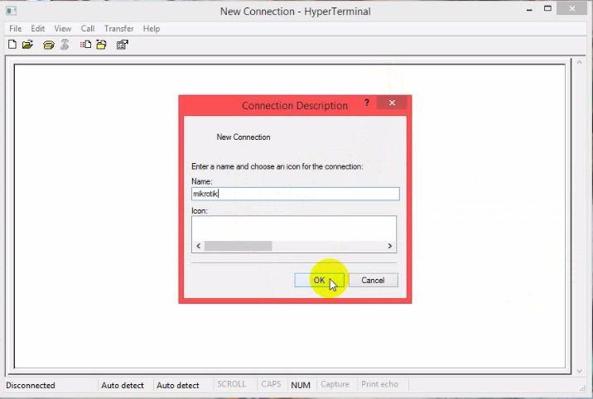Open the Help menu
The height and width of the screenshot is (399, 593).
click(152, 29)
